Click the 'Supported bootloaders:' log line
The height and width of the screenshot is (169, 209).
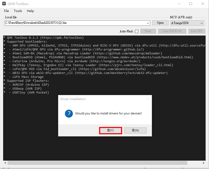(x=25, y=42)
